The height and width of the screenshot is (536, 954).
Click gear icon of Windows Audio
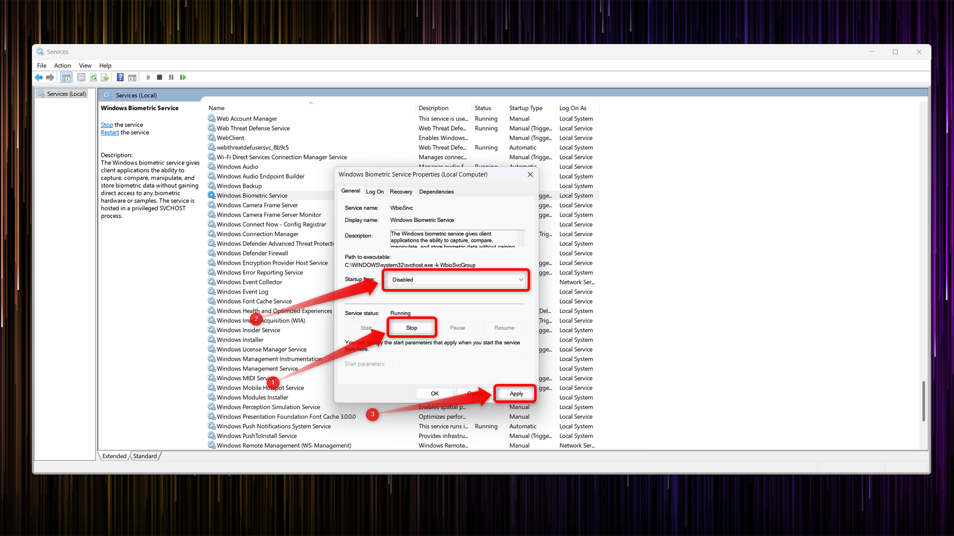click(x=212, y=166)
